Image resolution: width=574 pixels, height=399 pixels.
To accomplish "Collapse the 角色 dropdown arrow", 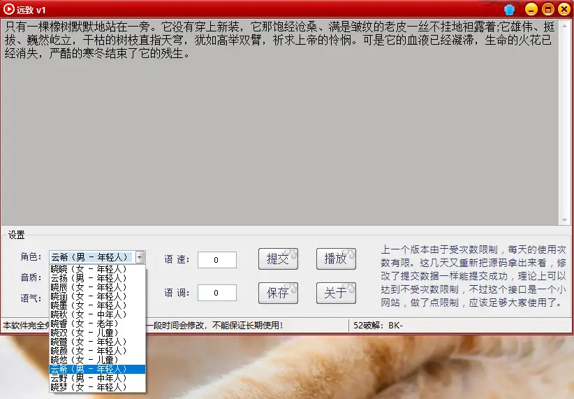I will click(x=140, y=257).
